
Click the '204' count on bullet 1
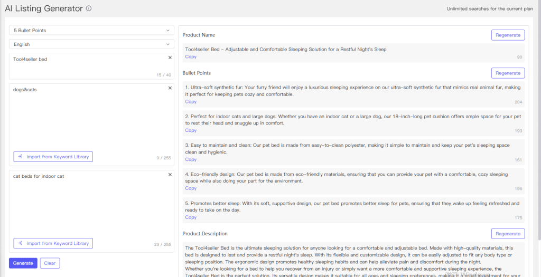pos(518,102)
